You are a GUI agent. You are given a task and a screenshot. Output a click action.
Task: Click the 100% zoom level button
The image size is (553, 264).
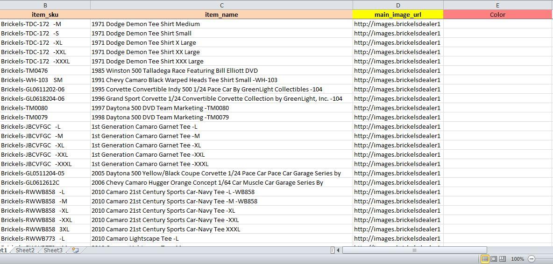[x=517, y=259]
